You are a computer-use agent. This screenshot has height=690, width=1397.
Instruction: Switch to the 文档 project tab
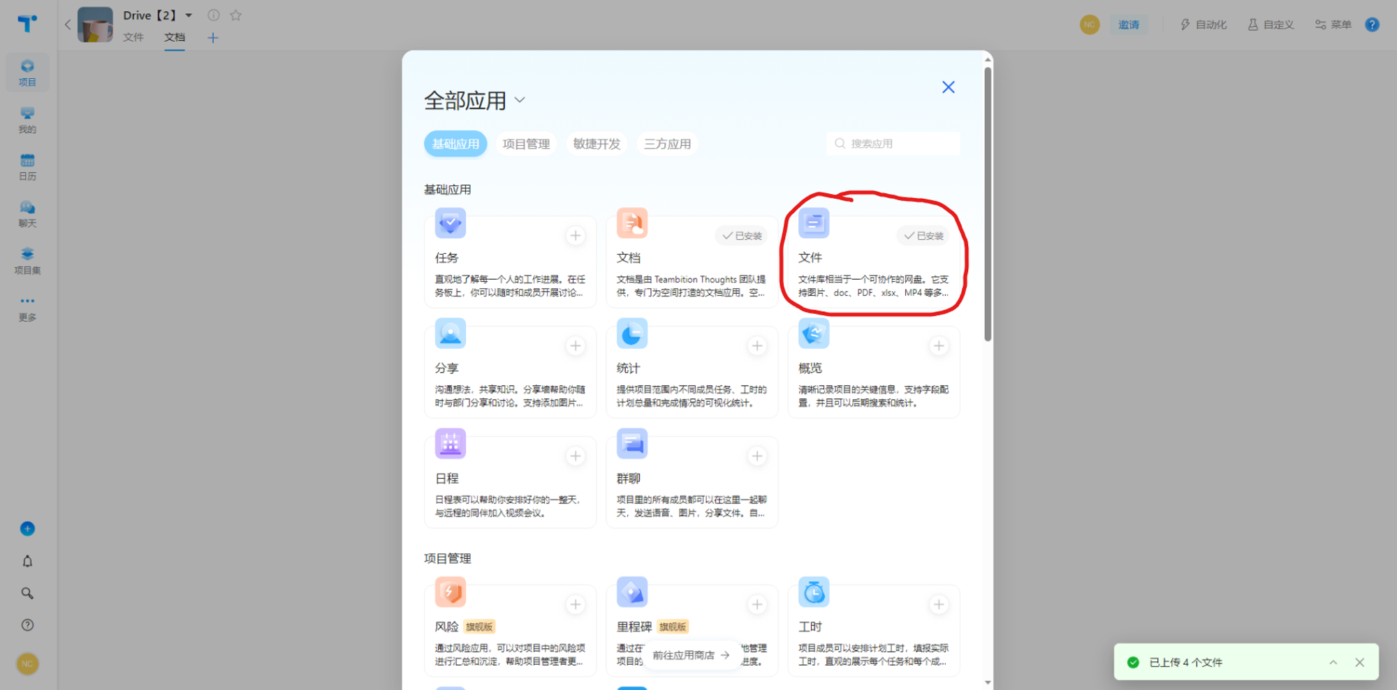click(x=175, y=37)
